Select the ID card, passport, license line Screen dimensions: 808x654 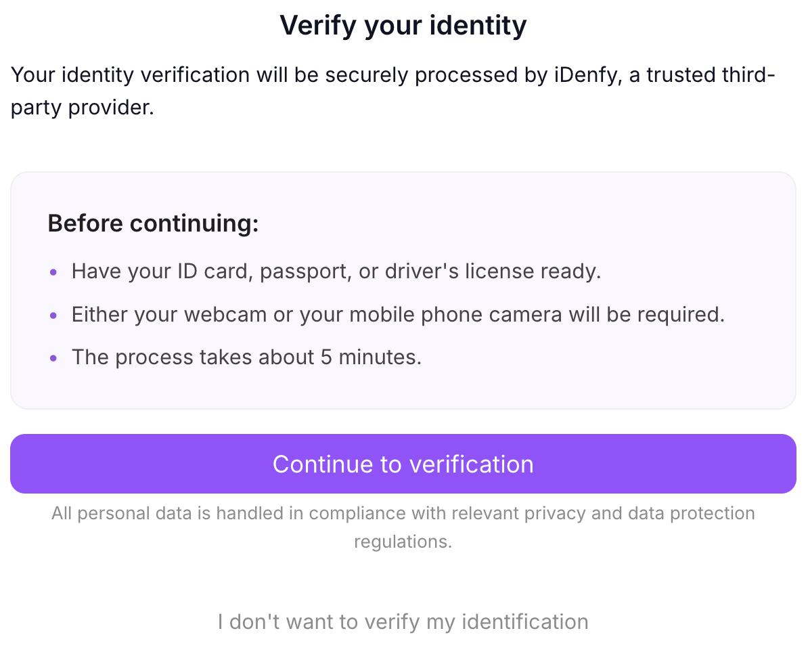click(x=336, y=272)
